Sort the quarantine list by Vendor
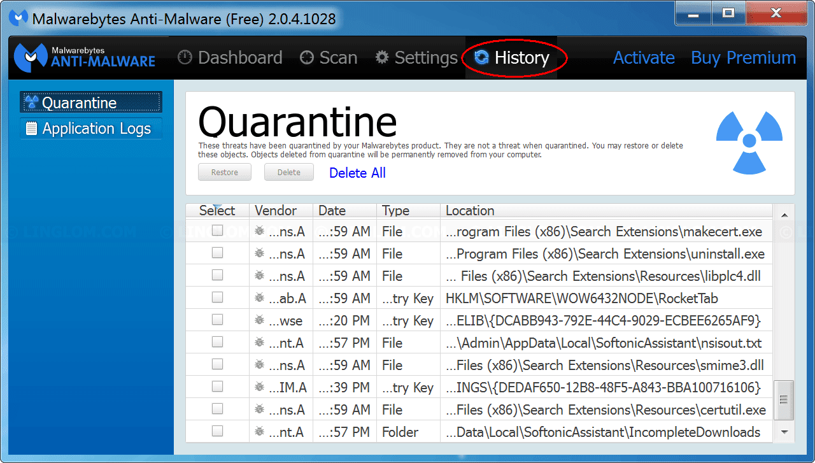Image resolution: width=815 pixels, height=463 pixels. click(x=281, y=211)
